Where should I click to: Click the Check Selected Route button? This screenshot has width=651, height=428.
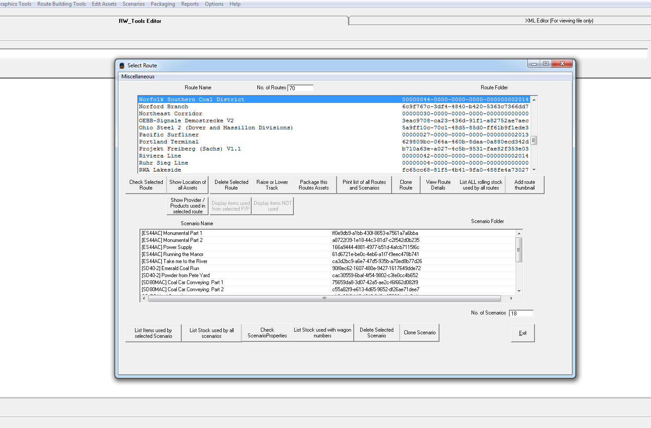pyautogui.click(x=146, y=185)
